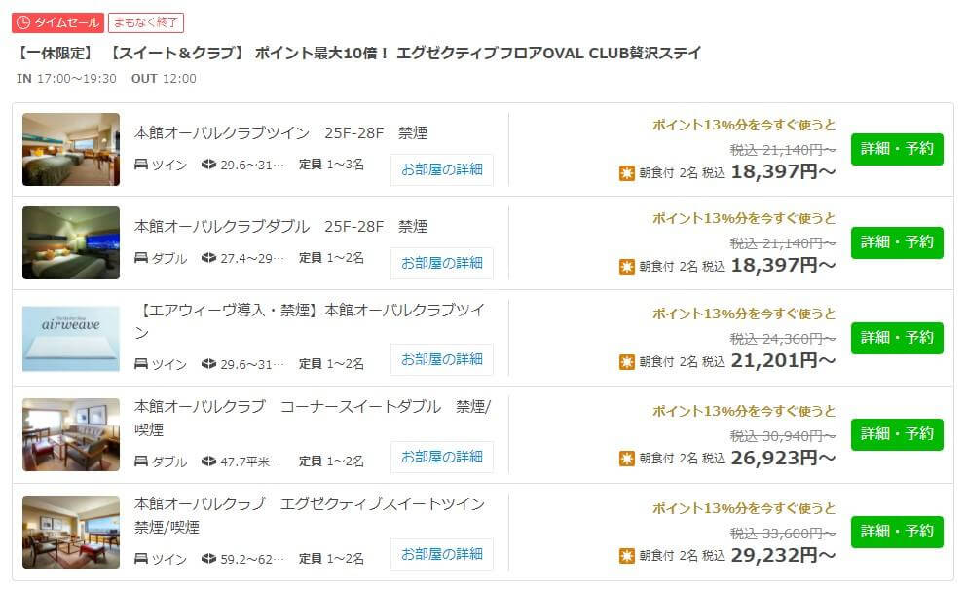
Task: Click the bed icon for 本館オーバルクラブツイン
Action: (141, 165)
